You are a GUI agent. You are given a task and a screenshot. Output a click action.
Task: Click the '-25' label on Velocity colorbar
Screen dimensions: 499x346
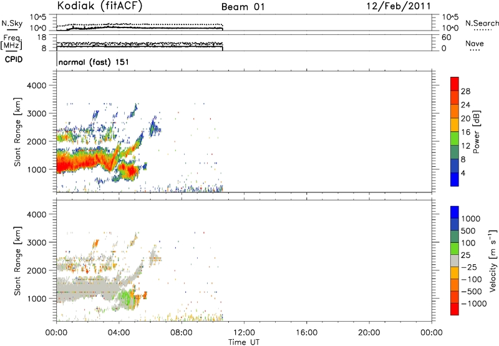click(469, 267)
